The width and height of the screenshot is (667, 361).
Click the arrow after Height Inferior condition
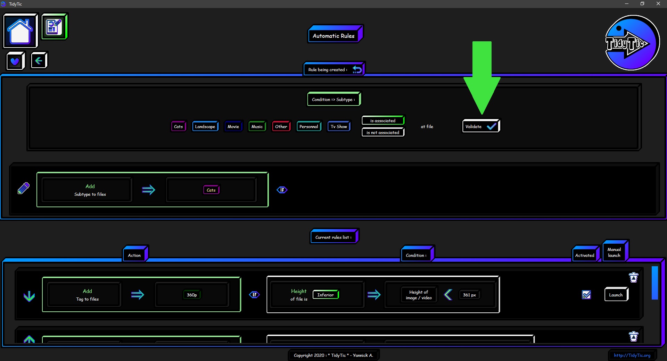pos(374,295)
